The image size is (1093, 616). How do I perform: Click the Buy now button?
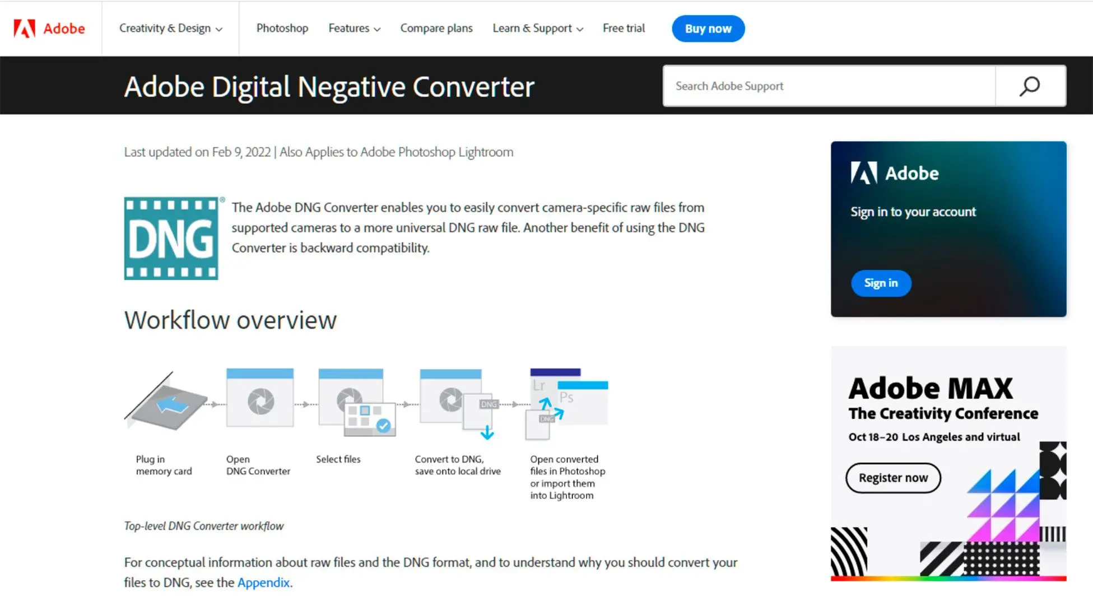tap(708, 29)
